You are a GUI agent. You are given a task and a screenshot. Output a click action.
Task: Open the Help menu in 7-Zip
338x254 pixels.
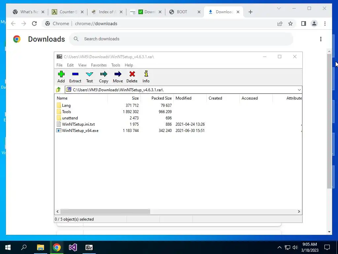click(129, 65)
